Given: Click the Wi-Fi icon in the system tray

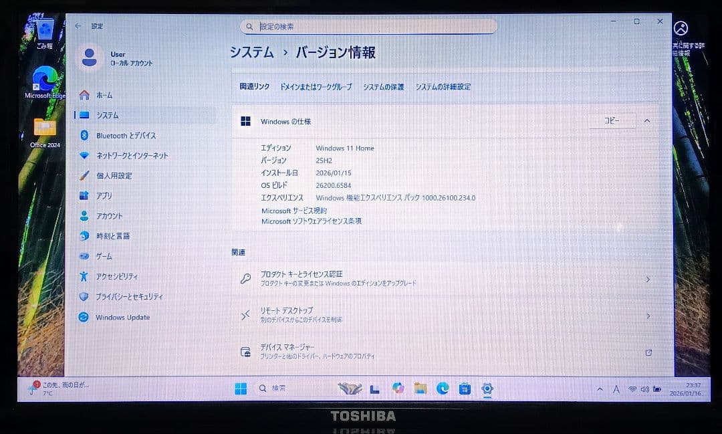Looking at the screenshot, I should [632, 389].
